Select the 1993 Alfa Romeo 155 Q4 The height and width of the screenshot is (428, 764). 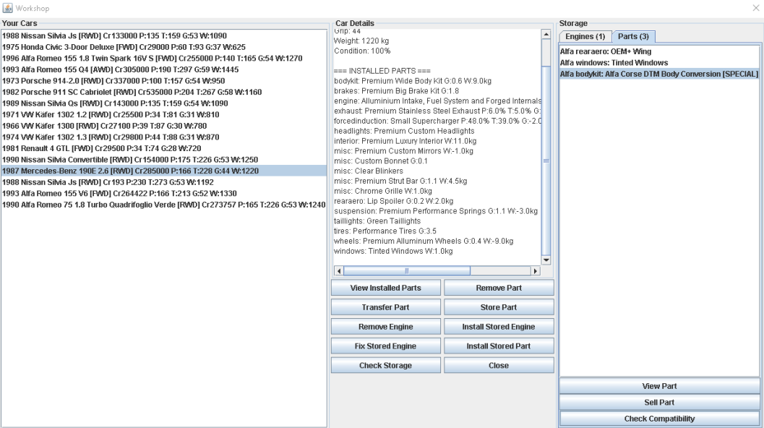click(x=163, y=69)
